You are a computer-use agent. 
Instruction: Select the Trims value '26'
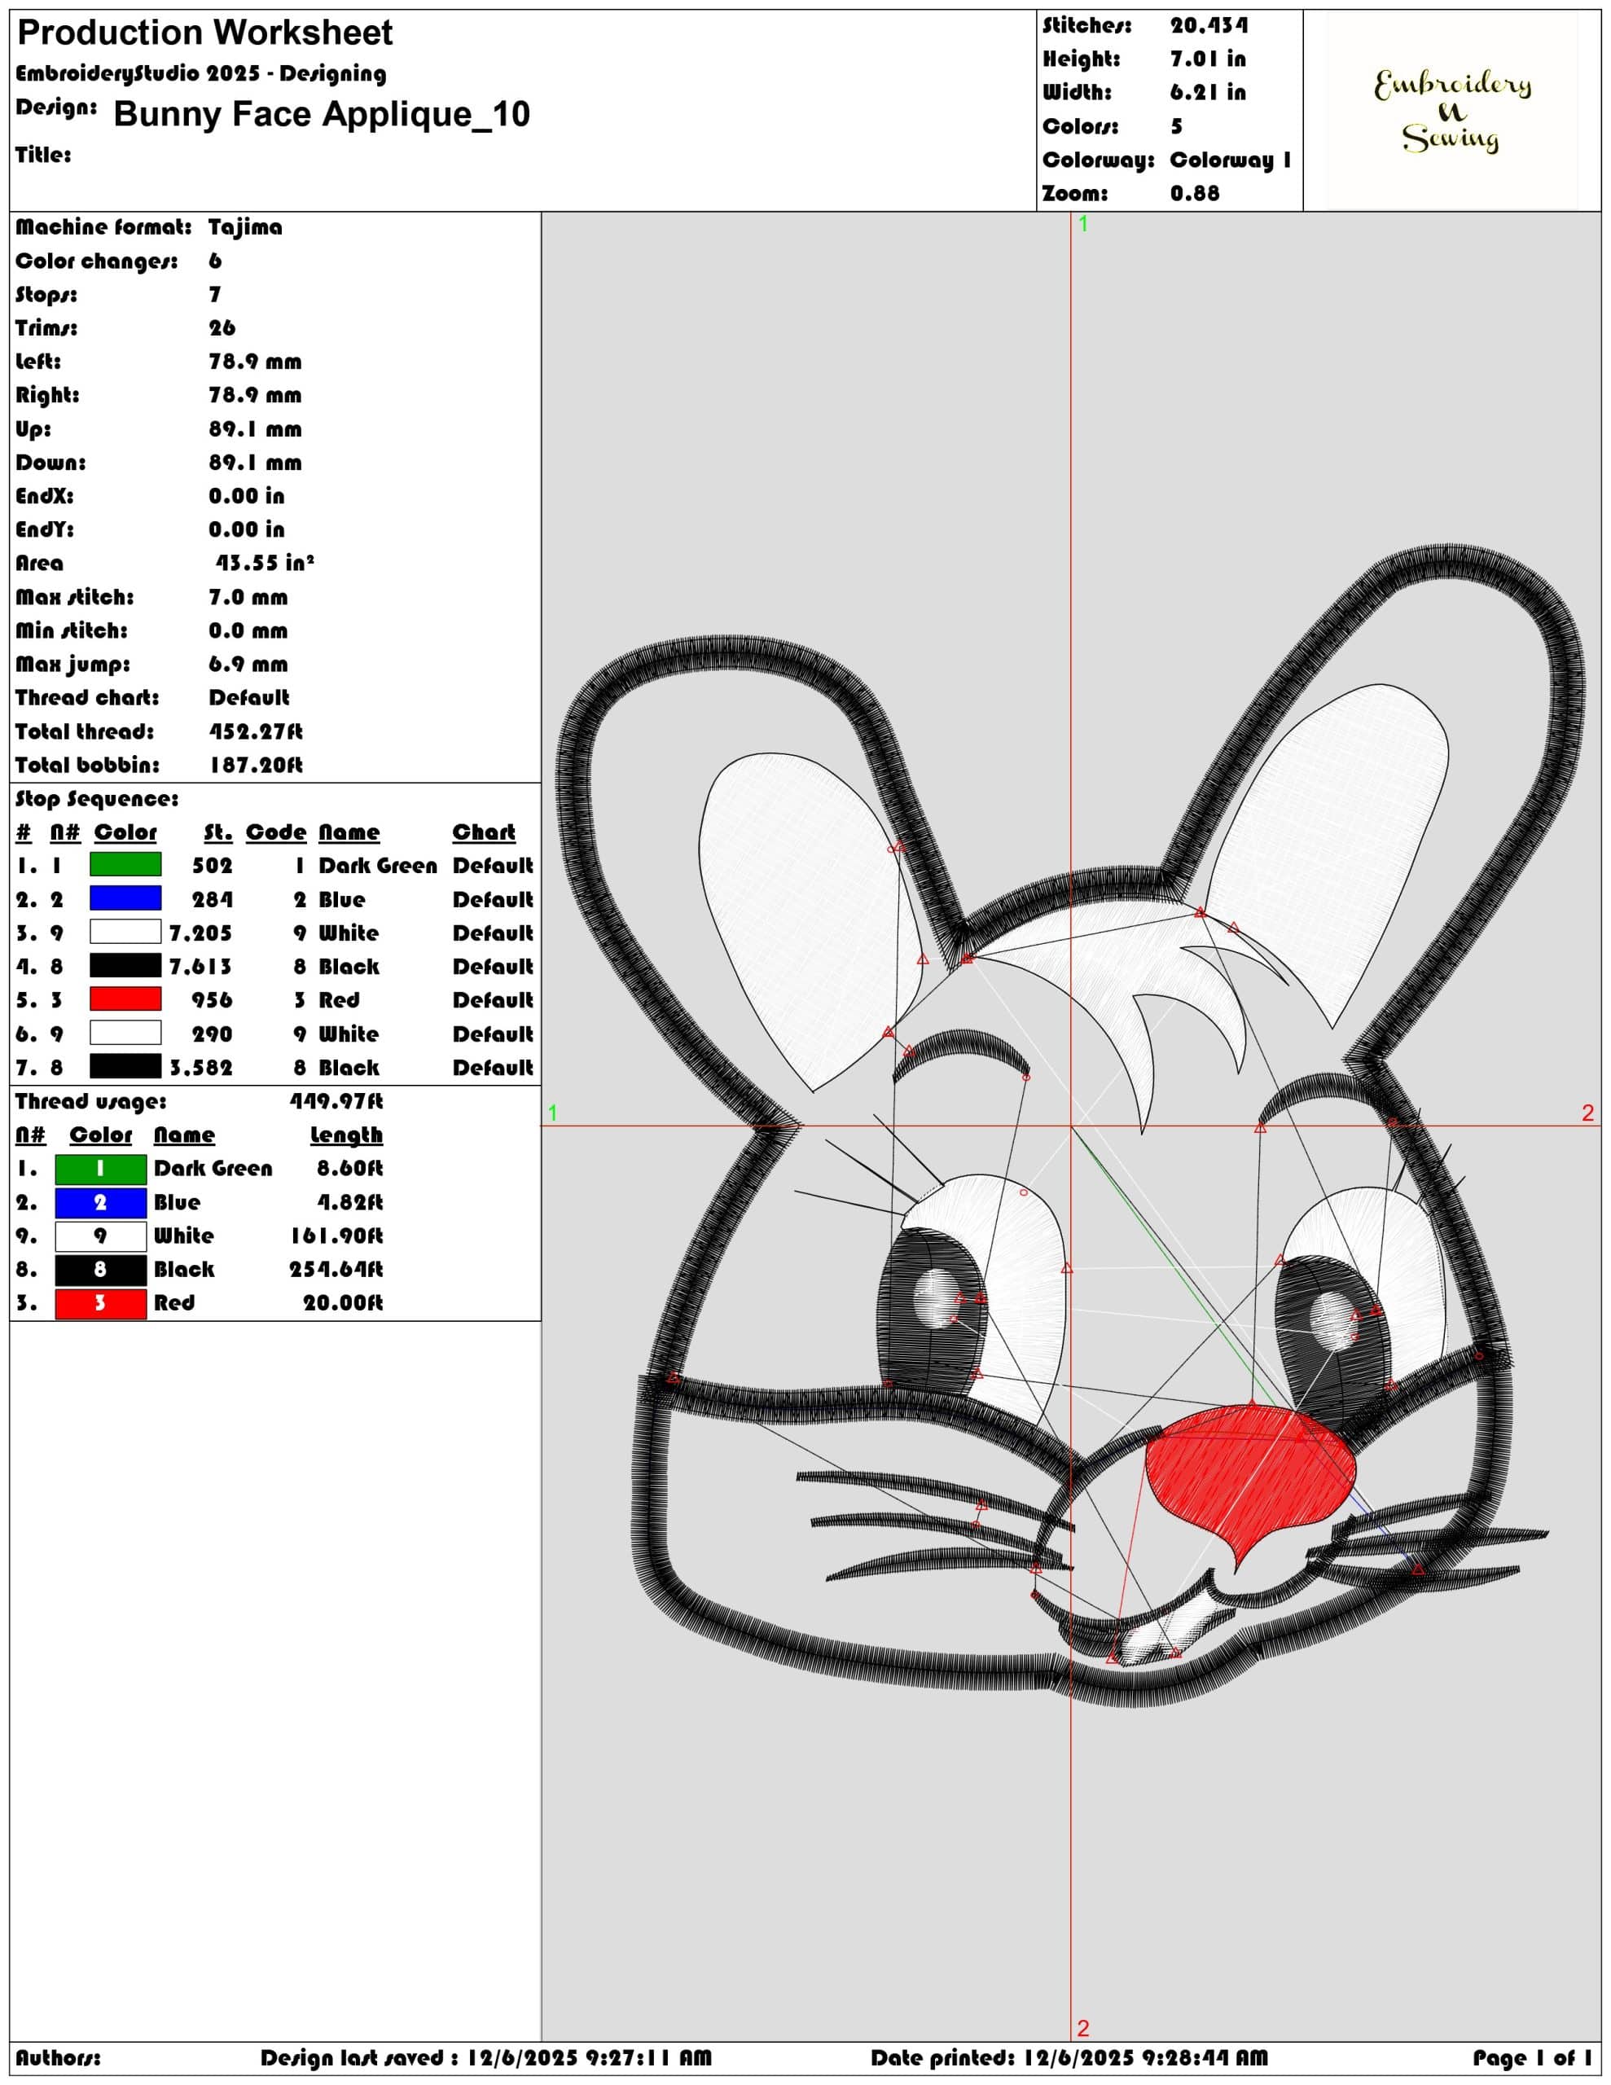222,328
